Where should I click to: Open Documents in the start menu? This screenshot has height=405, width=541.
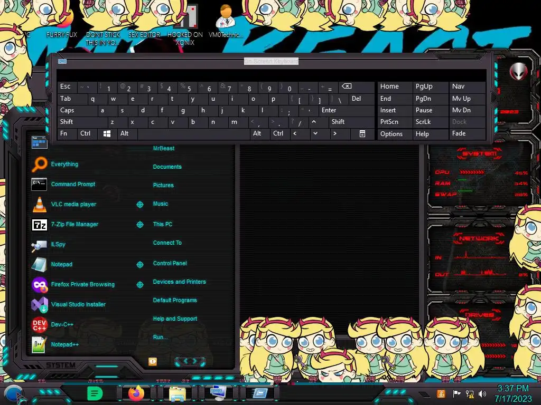167,167
